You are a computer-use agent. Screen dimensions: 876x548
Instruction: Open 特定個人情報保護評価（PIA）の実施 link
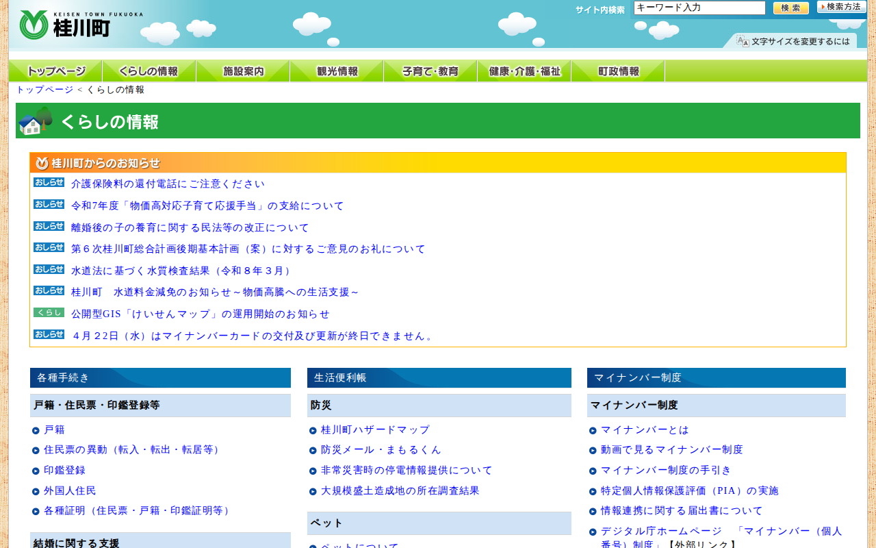click(690, 491)
